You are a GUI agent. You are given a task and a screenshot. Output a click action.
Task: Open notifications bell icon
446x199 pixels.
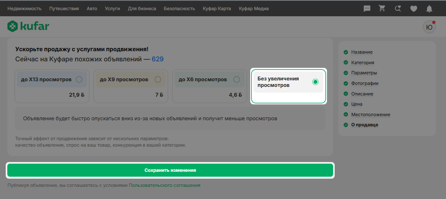click(429, 9)
